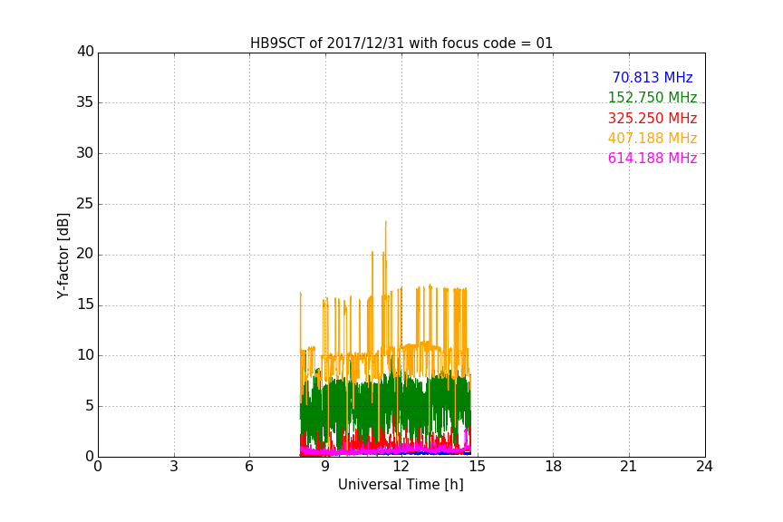Screen dimensions: 783x522
Task: Select the 70.813 MHz legend label
Action: 652,77
